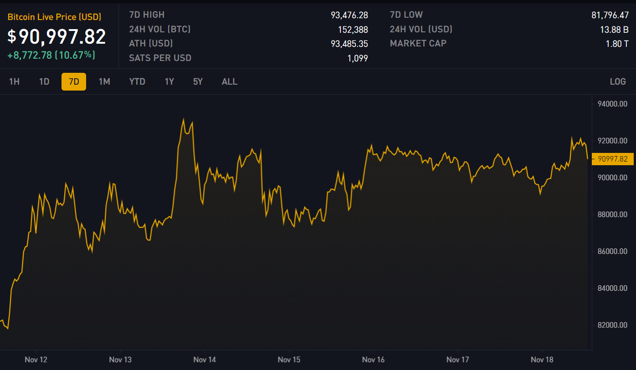This screenshot has height=370, width=636.
Task: Switch to the 5Y chart view
Action: coord(198,82)
